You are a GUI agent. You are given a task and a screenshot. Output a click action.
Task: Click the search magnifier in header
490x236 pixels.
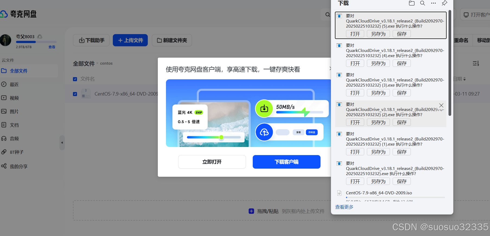(x=328, y=15)
